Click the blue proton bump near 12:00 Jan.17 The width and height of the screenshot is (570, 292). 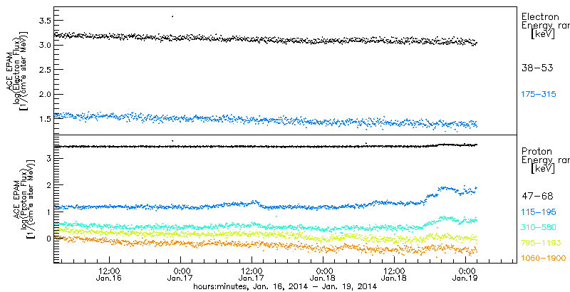256,202
